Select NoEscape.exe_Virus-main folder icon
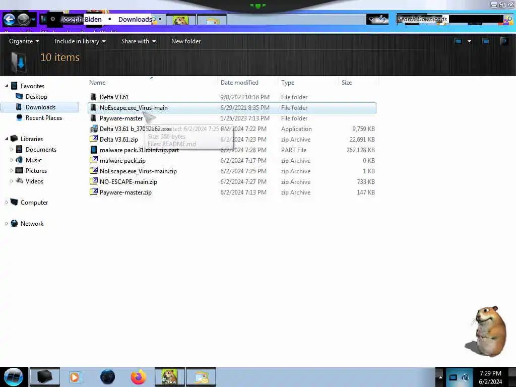The image size is (516, 387). pyautogui.click(x=93, y=108)
